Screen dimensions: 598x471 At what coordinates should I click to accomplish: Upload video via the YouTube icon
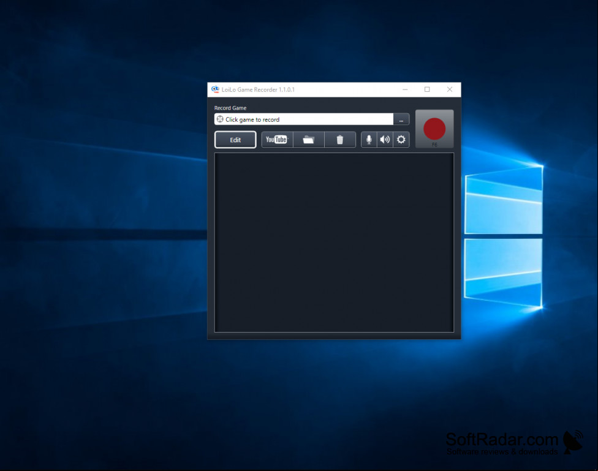click(278, 140)
